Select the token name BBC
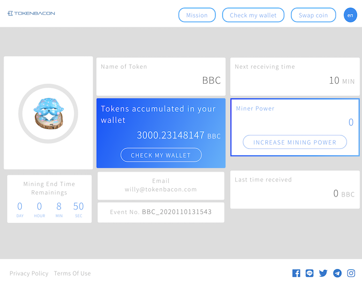This screenshot has height=288, width=362. 212,81
